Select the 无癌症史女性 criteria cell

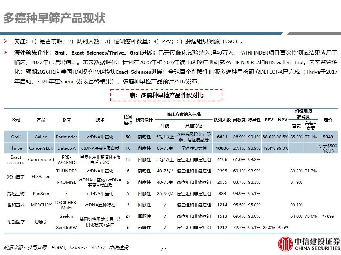194,148
